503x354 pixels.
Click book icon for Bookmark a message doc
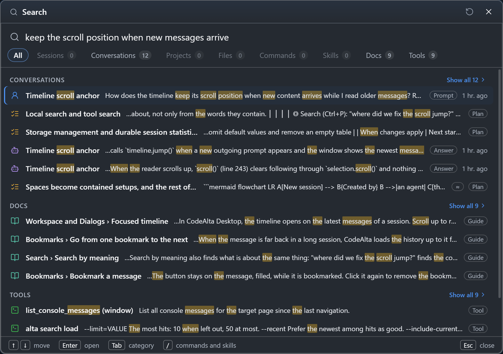coord(15,276)
